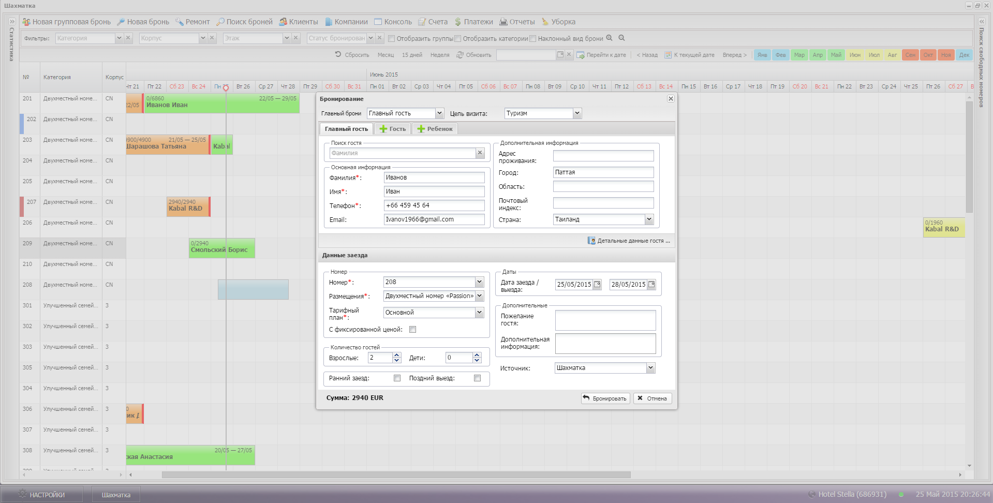Add a Гость tab
Screen dimensions: 993x503
pos(393,129)
